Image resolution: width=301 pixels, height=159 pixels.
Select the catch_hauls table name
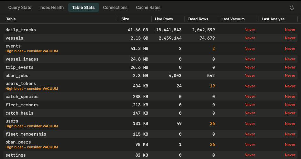pyautogui.click(x=19, y=113)
